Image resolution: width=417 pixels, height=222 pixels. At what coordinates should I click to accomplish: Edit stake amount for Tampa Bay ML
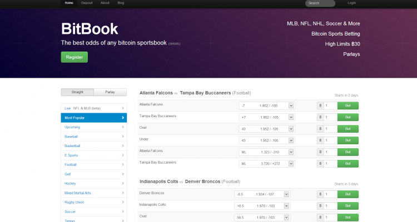click(x=331, y=164)
